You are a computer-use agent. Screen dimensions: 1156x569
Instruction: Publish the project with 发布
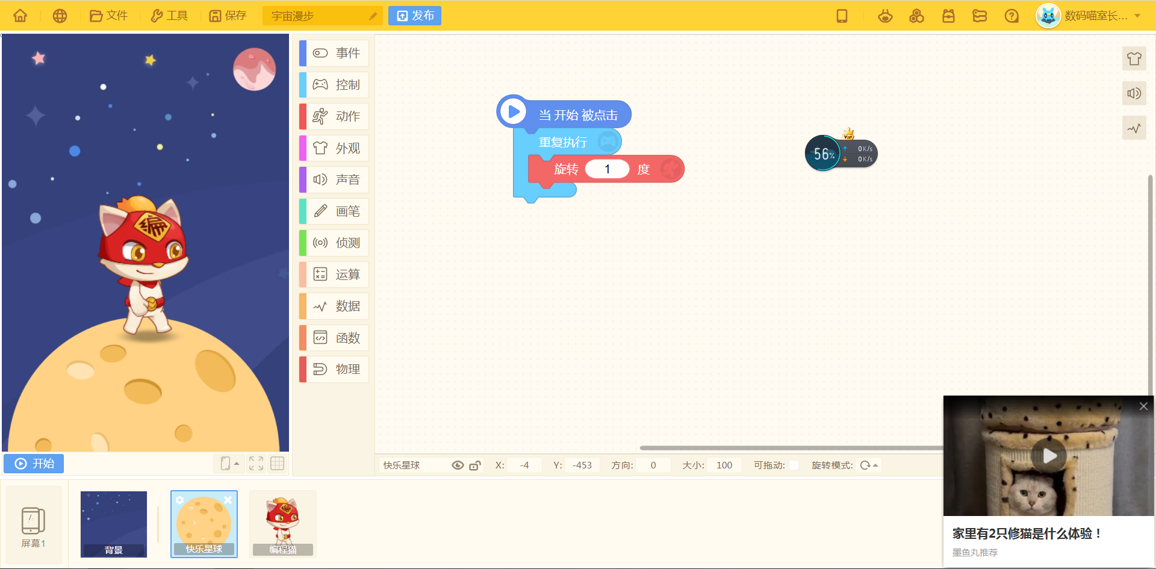(x=415, y=16)
